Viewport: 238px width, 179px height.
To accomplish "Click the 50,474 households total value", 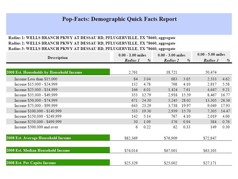I will pos(210,72).
